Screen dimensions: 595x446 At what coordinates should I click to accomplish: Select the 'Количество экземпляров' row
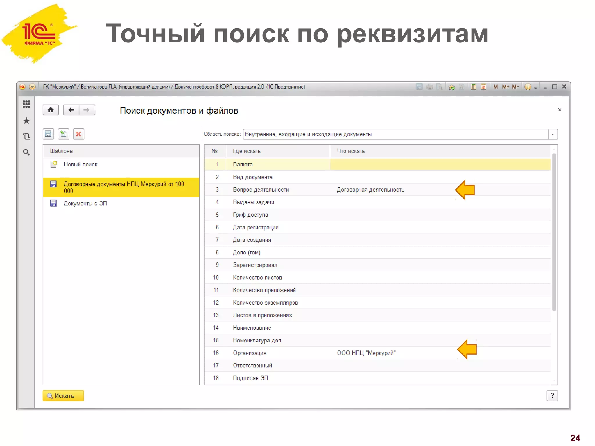tap(377, 303)
